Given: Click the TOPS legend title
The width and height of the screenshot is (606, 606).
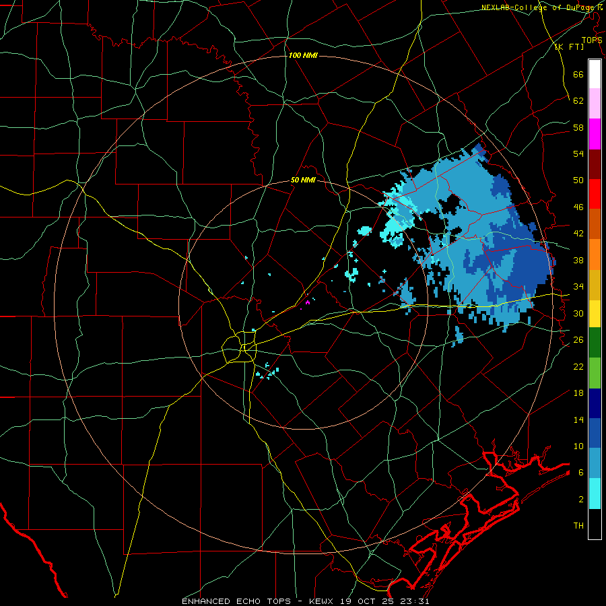Looking at the screenshot, I should tap(592, 40).
